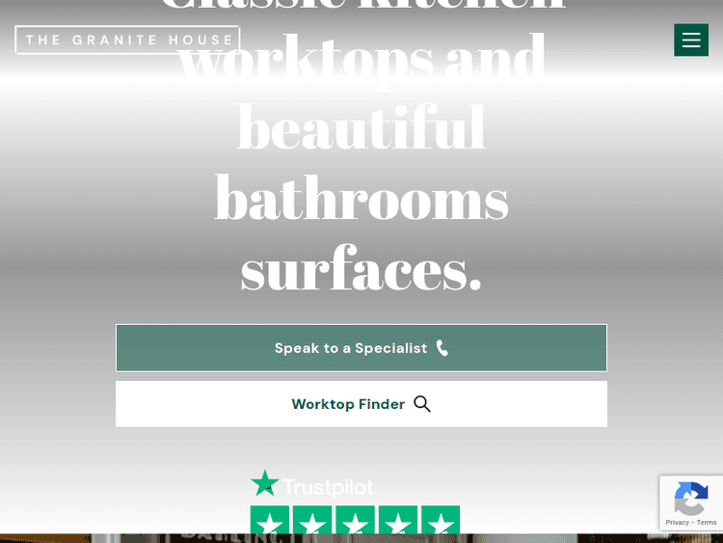This screenshot has width=723, height=543.
Task: Click the third Trustpilot rating star
Action: (355, 521)
